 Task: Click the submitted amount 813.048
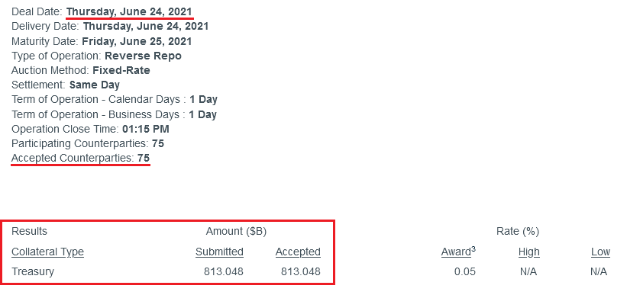(224, 272)
